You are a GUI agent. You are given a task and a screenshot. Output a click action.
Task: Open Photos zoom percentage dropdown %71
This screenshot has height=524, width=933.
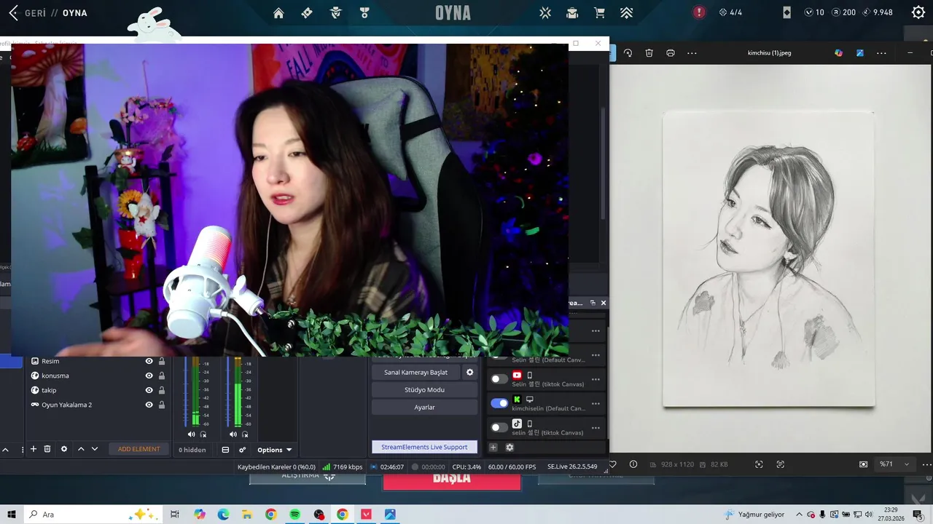pyautogui.click(x=894, y=464)
